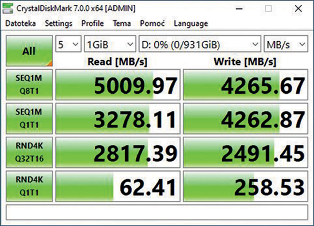Select the 2491.45 write result
Image resolution: width=314 pixels, height=226 pixels.
(245, 152)
